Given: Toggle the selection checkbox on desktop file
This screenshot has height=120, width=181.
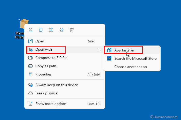Looking at the screenshot, I should pyautogui.click(x=19, y=20).
